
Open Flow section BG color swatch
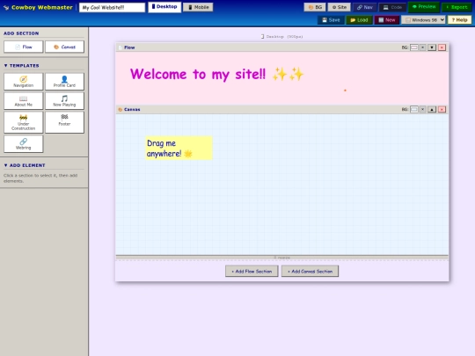point(413,47)
